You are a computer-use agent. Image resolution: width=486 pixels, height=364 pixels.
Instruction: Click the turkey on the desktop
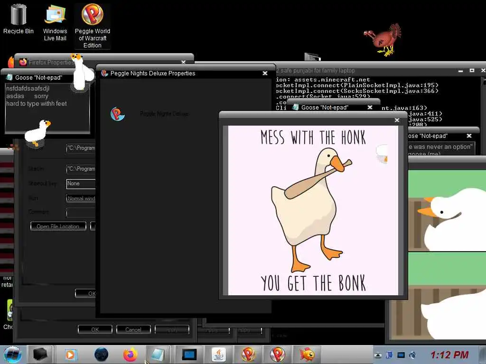[x=383, y=40]
